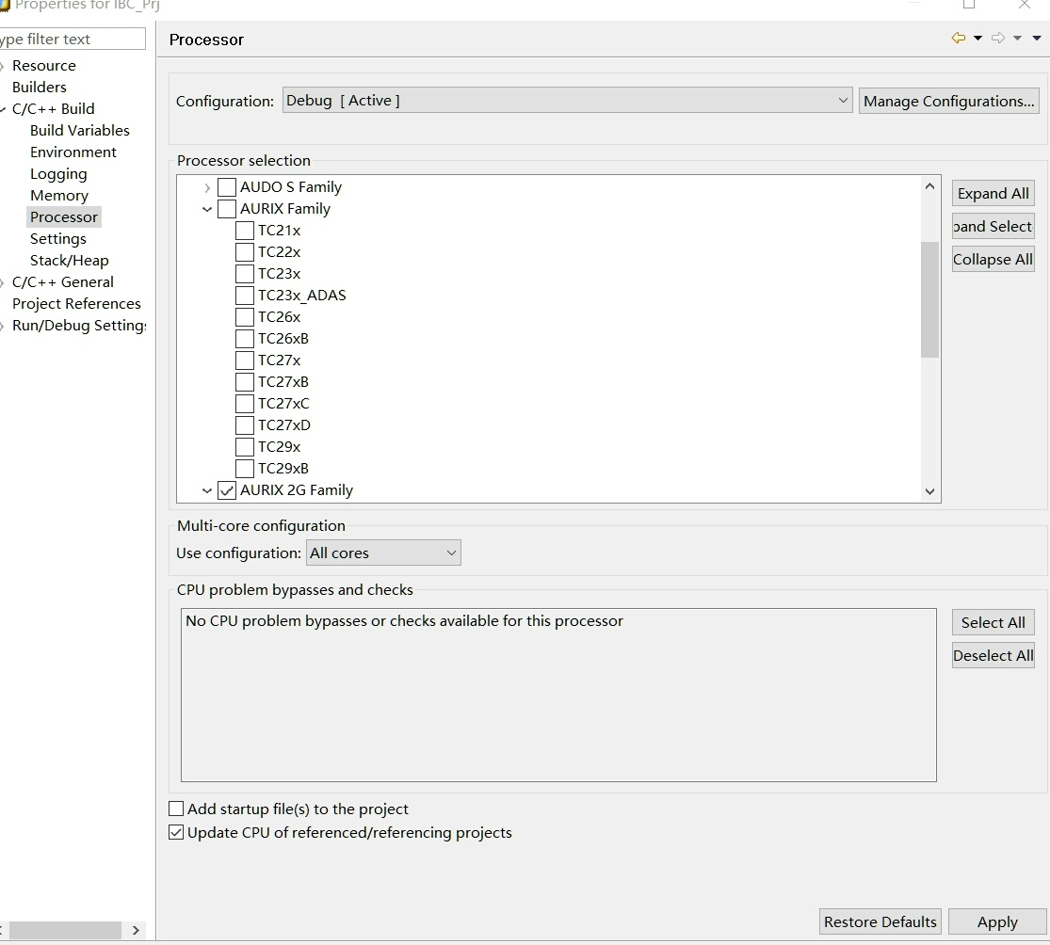Go to the Logging page
Screen dimensions: 1050x945
click(58, 174)
